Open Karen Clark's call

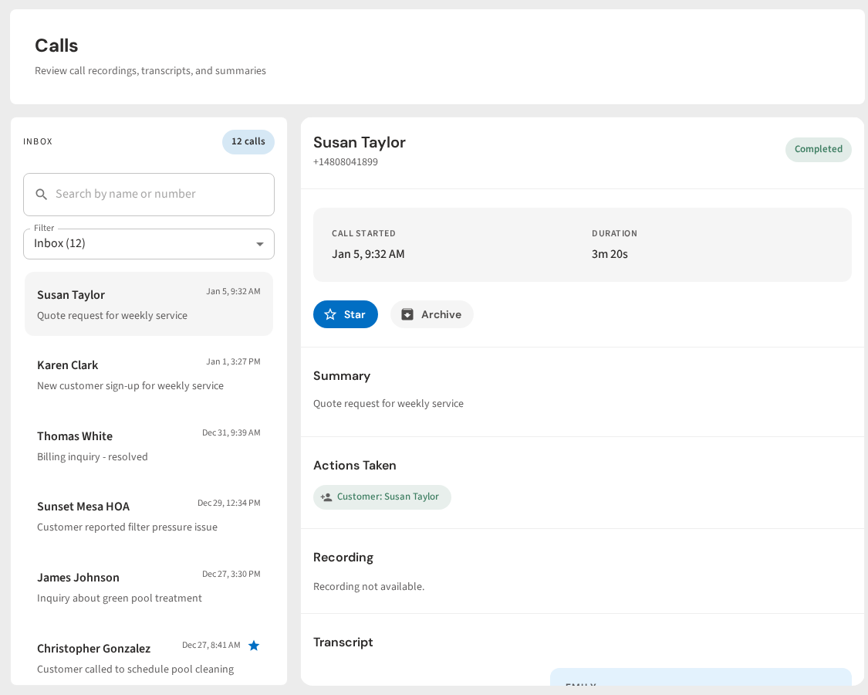149,375
